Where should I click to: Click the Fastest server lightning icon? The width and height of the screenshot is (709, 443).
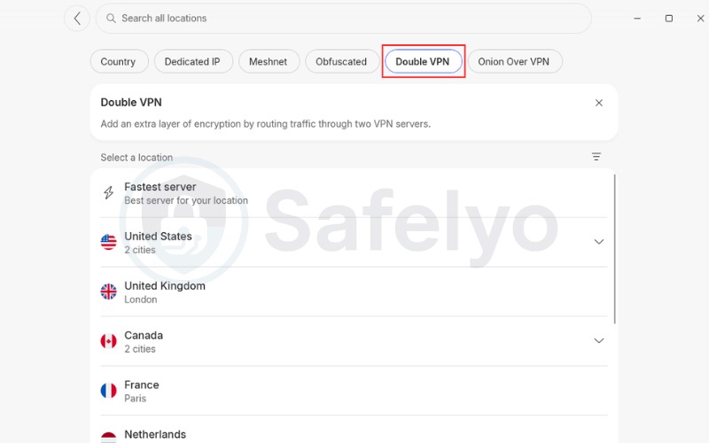click(x=108, y=193)
